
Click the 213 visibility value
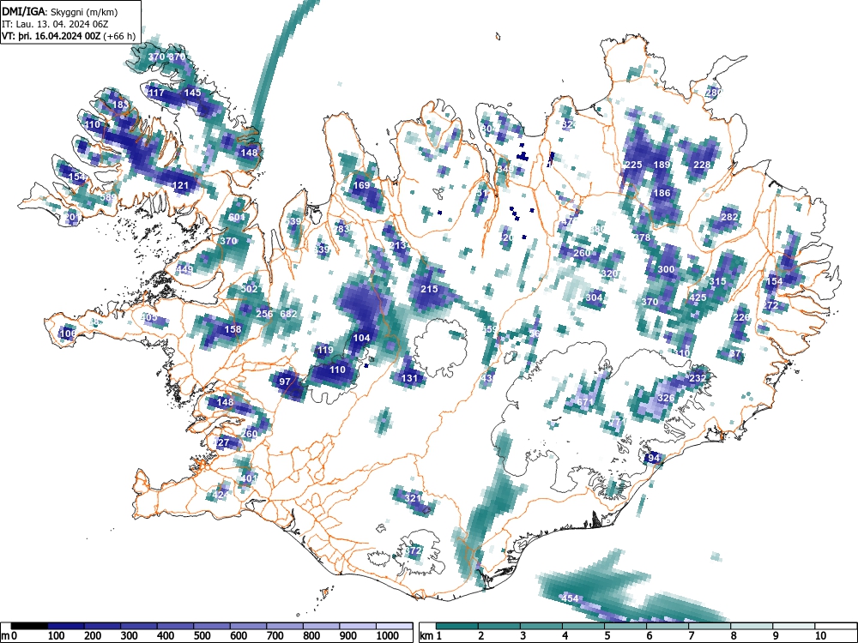pos(398,244)
